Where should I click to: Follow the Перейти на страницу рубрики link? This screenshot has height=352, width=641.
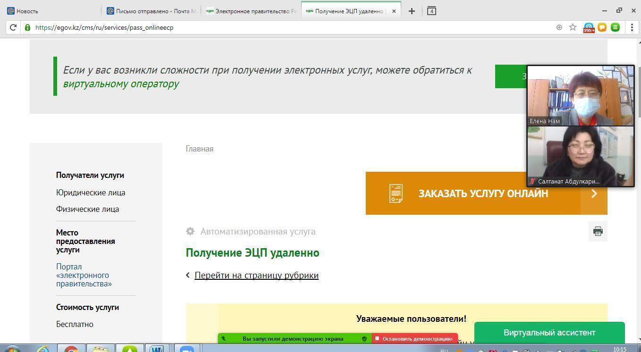[x=256, y=275]
